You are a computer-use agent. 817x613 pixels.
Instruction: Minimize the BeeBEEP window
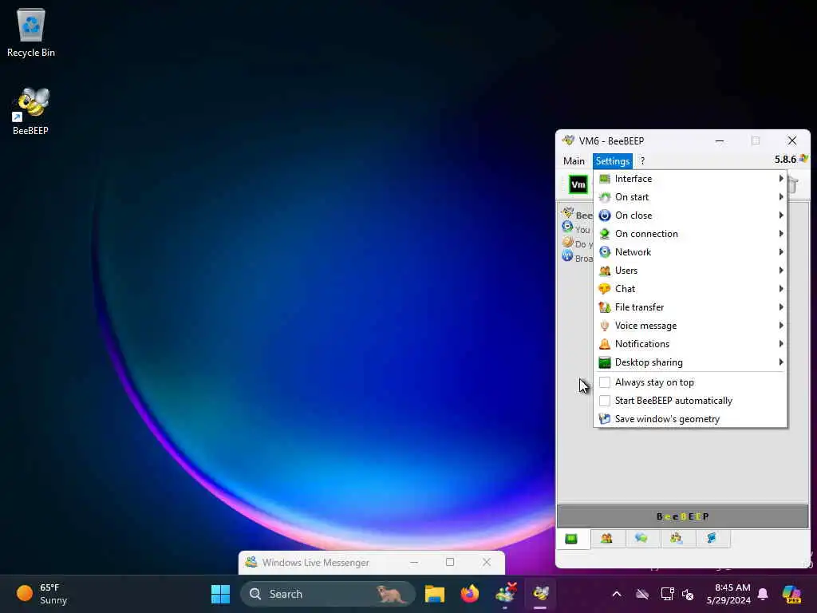tap(720, 140)
